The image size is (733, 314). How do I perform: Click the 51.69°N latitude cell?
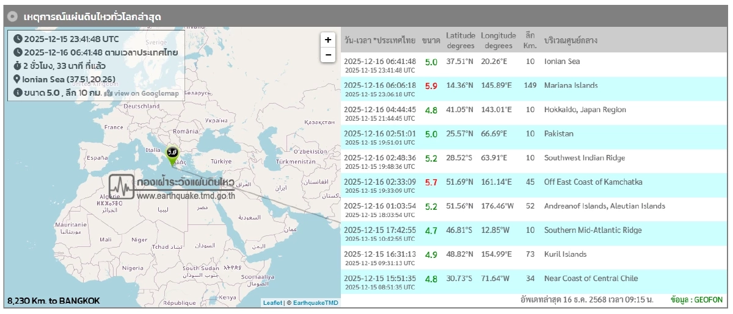(460, 182)
